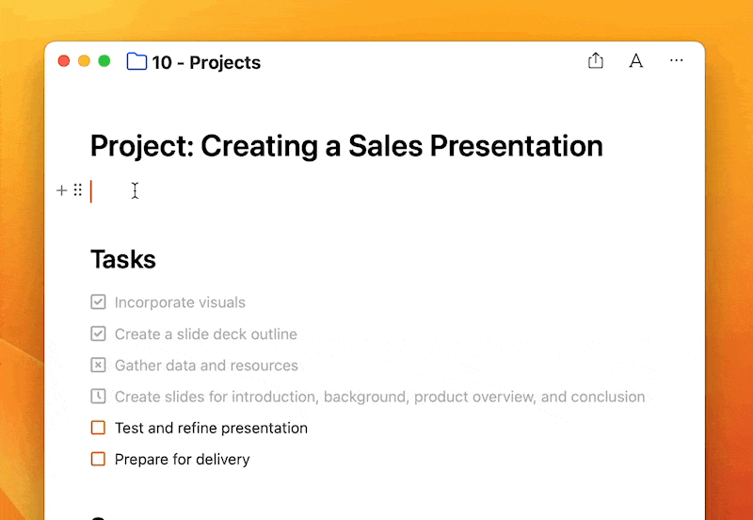
Task: Click the "Tasks" heading
Action: pyautogui.click(x=123, y=259)
